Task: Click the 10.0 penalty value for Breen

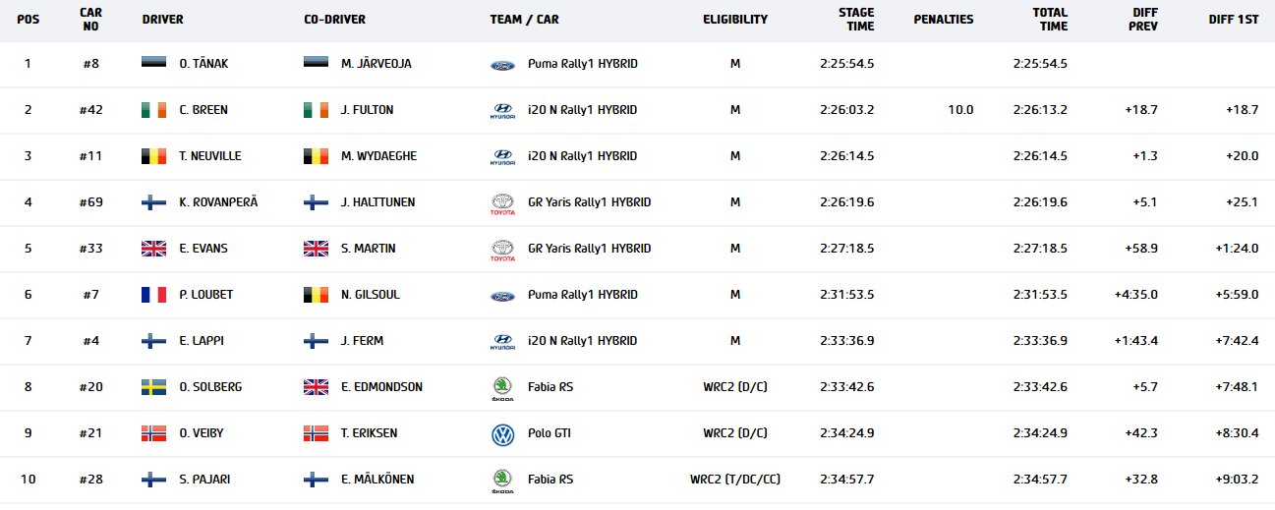Action: [960, 110]
